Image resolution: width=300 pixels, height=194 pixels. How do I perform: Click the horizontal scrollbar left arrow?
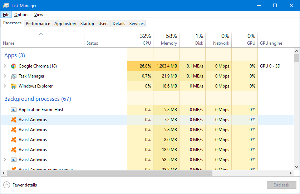(x=4, y=173)
